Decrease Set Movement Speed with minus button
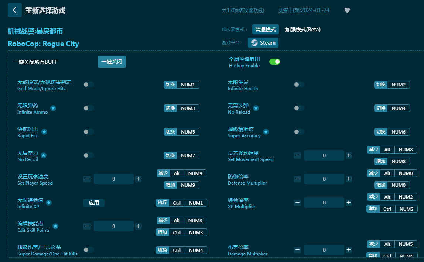This screenshot has width=424, height=262. [297, 155]
